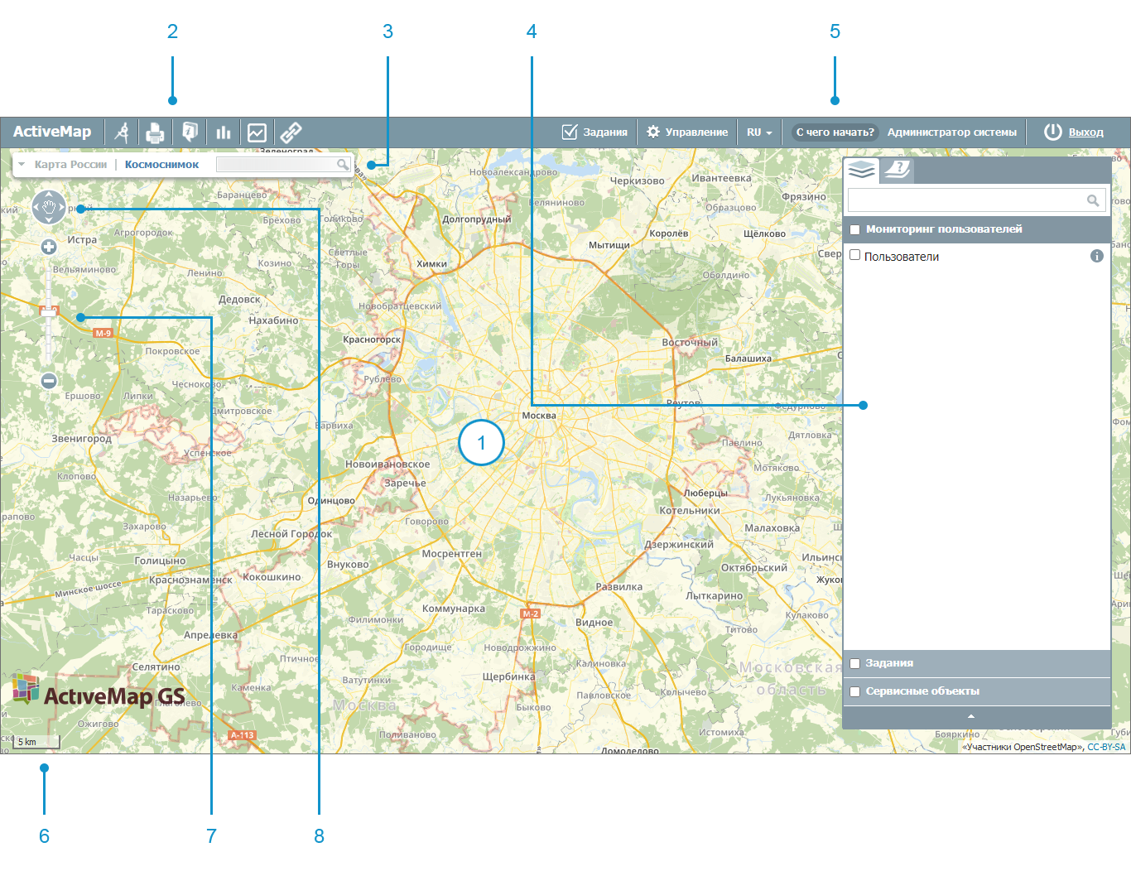Click search magnifier in the basemap bar
The height and width of the screenshot is (876, 1131).
click(x=342, y=165)
